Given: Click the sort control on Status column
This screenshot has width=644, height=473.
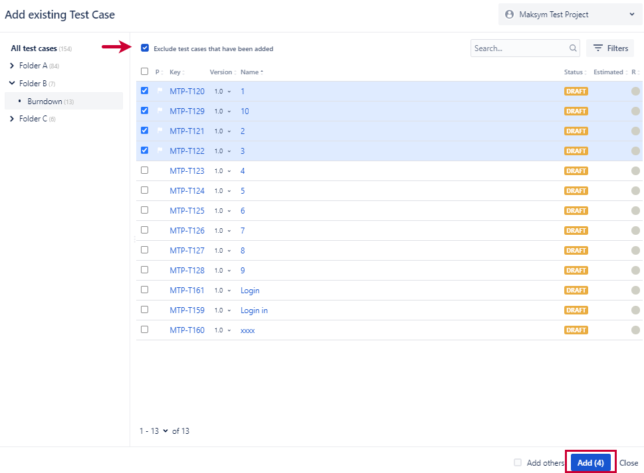Looking at the screenshot, I should pos(585,72).
